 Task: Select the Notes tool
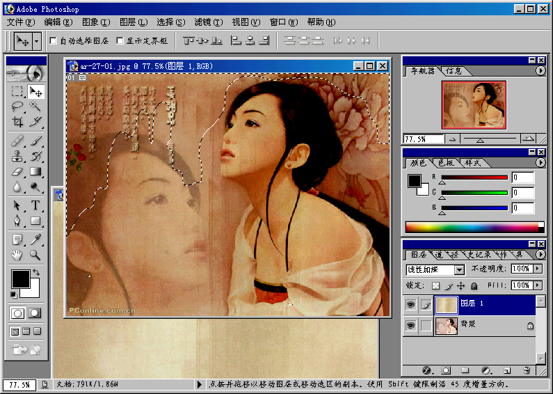click(x=17, y=239)
